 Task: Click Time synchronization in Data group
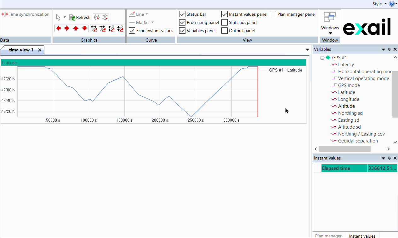[26, 14]
